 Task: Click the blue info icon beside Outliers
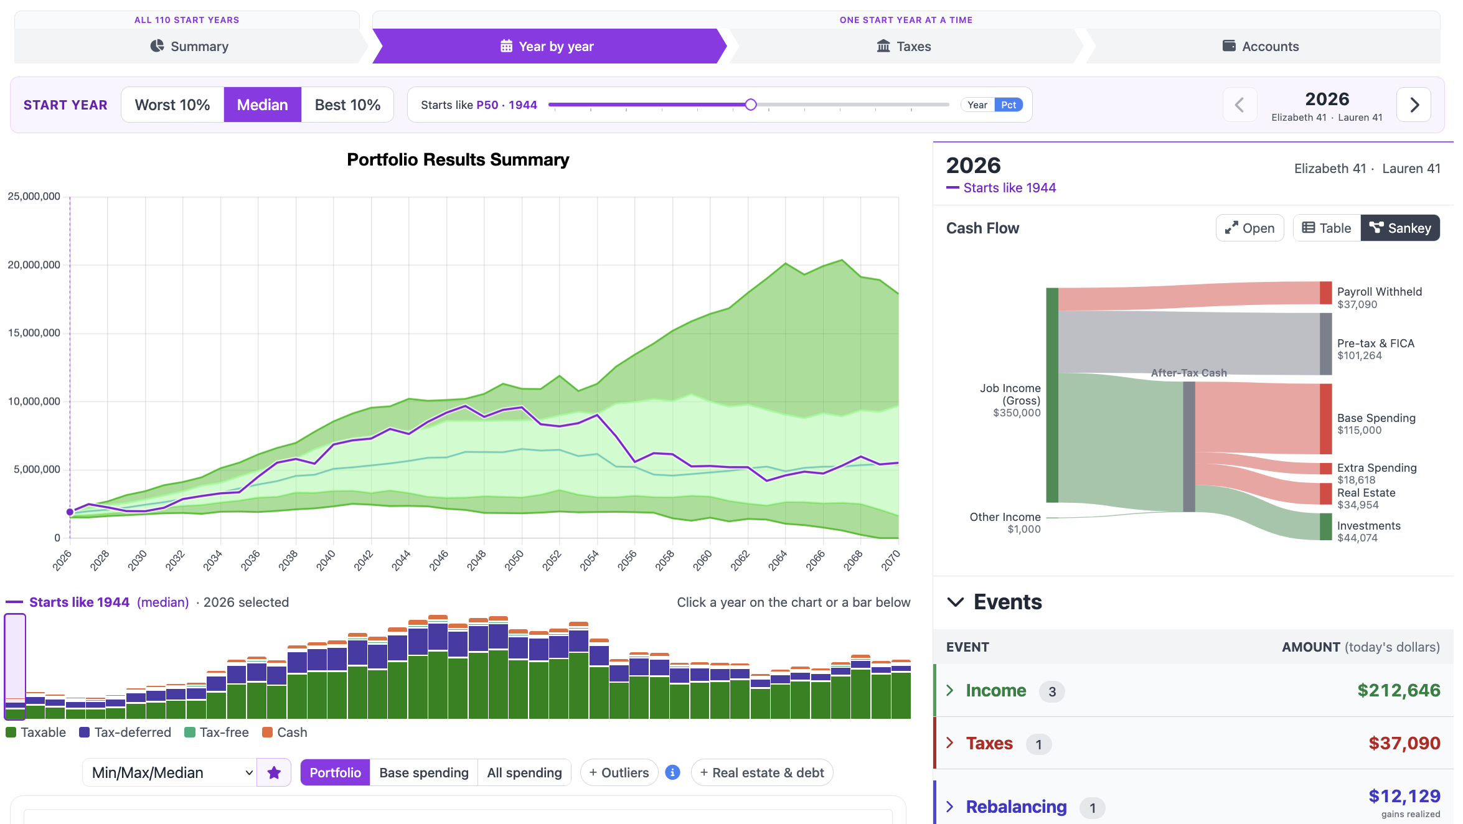pyautogui.click(x=672, y=772)
